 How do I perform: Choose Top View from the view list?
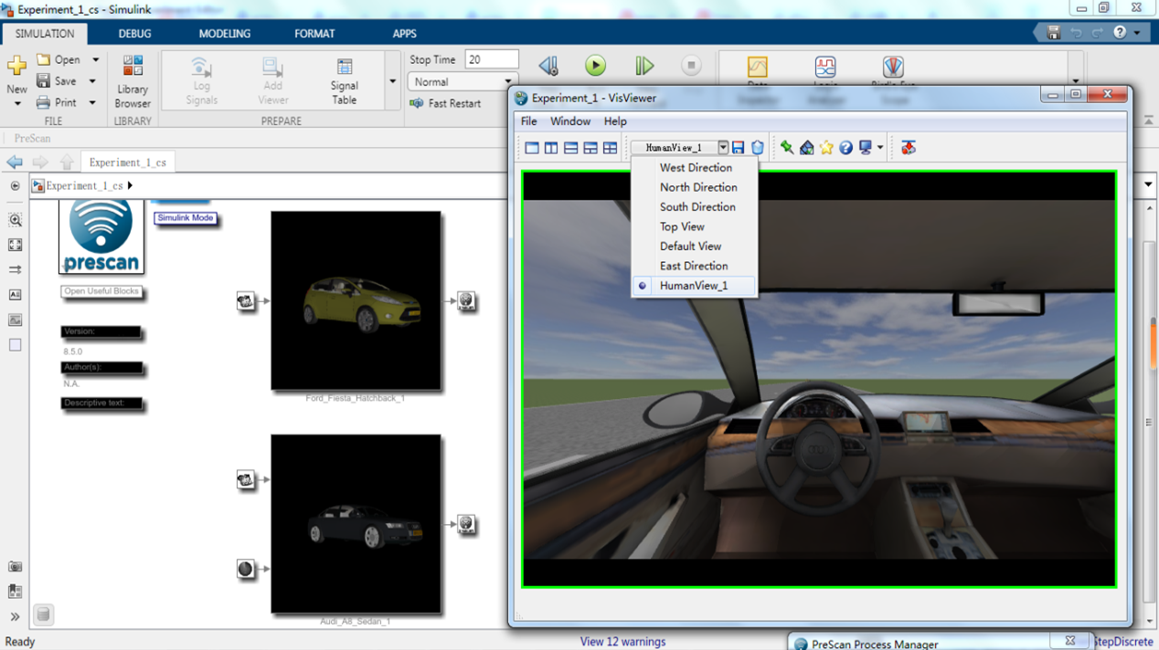(682, 226)
